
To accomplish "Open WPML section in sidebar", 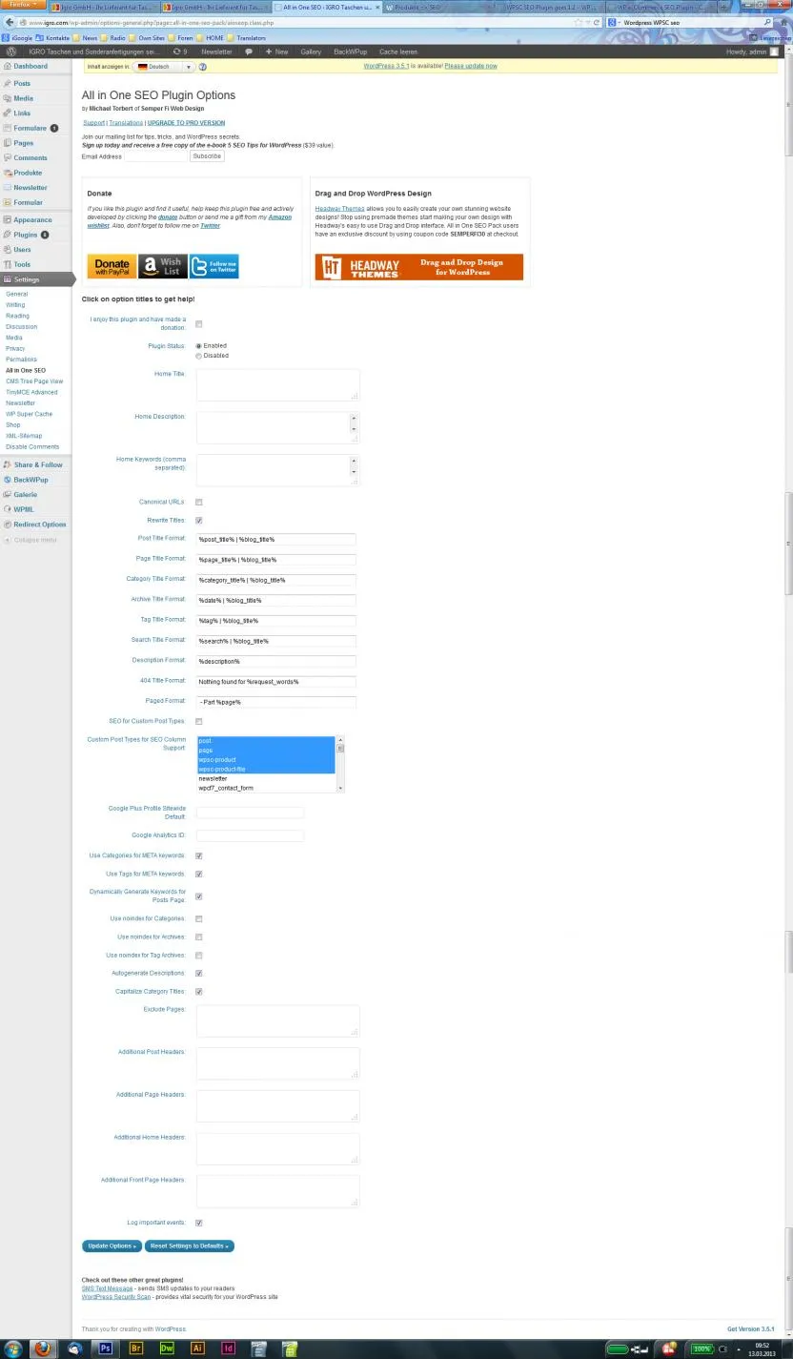I will pos(23,509).
